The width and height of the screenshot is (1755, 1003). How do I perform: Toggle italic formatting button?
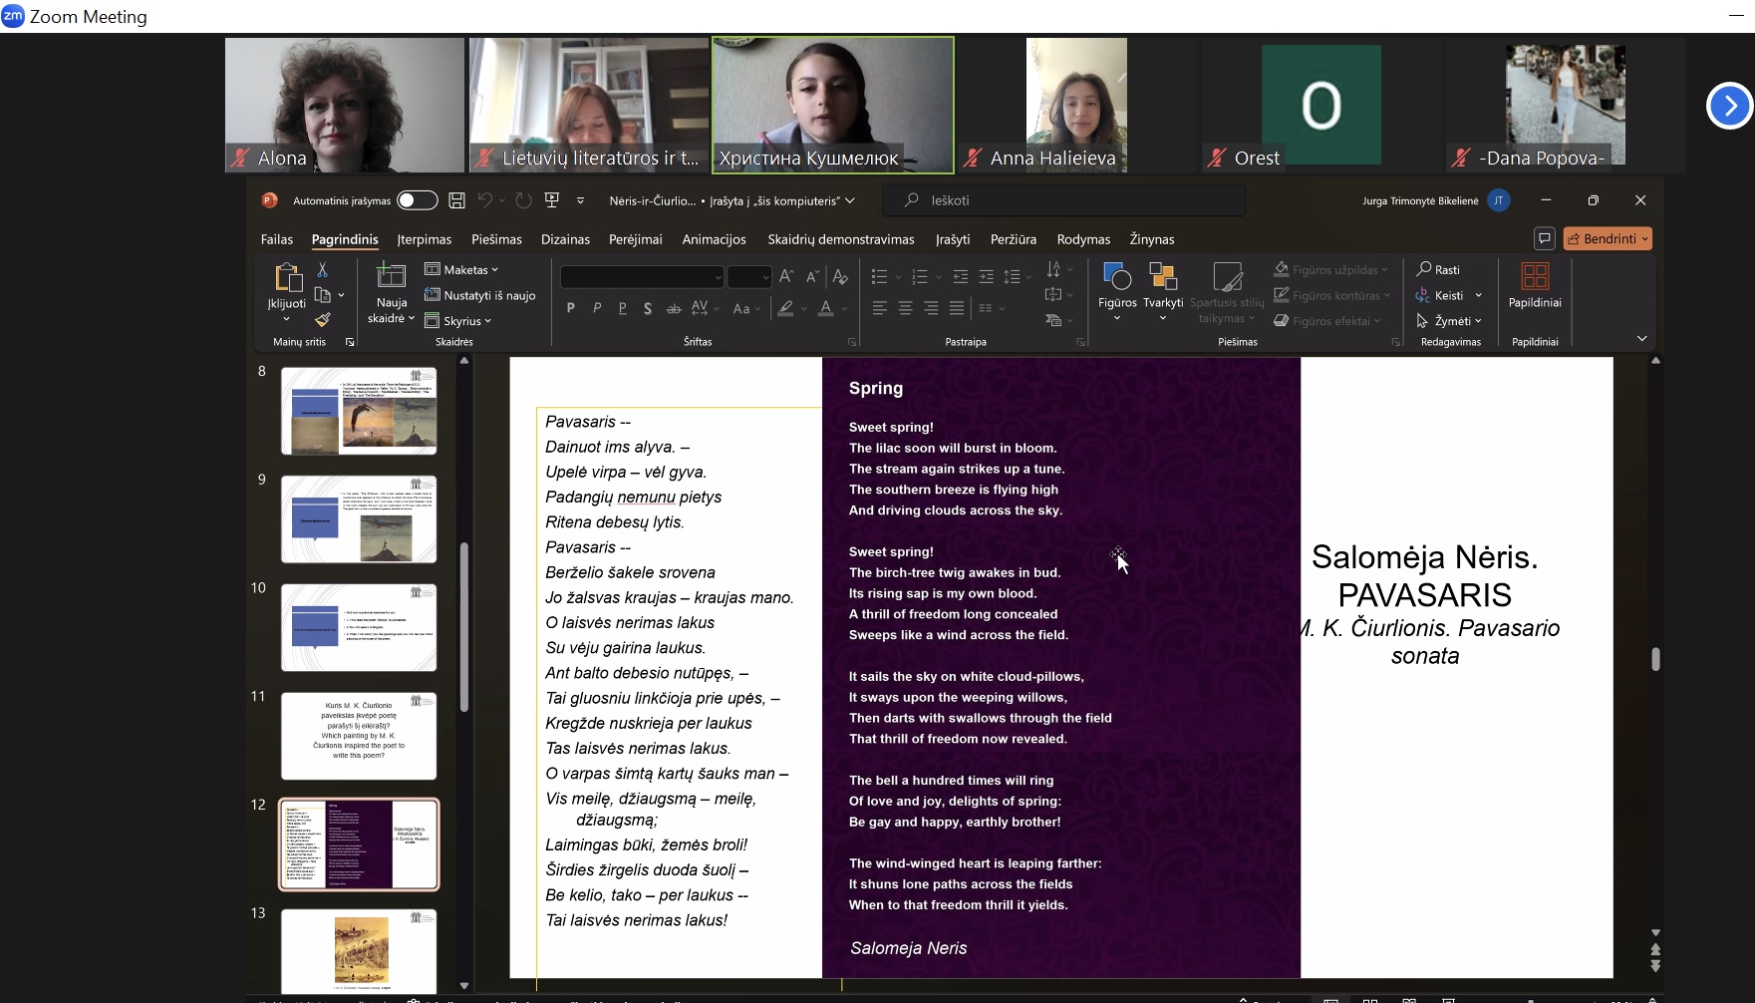click(597, 308)
